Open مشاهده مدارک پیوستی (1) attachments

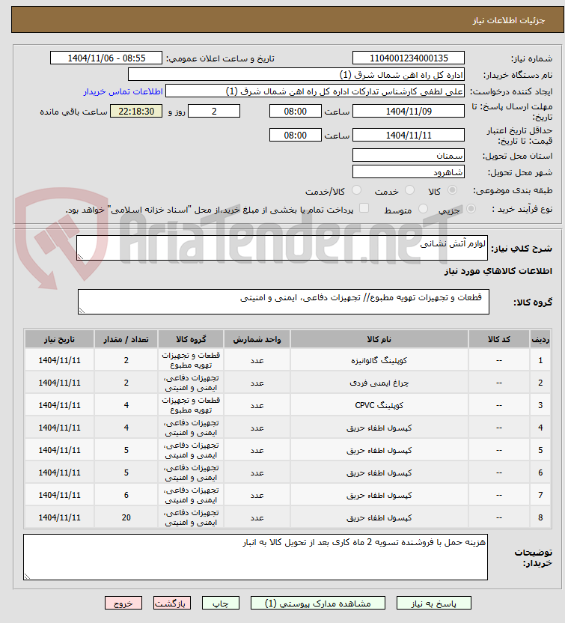point(317,603)
